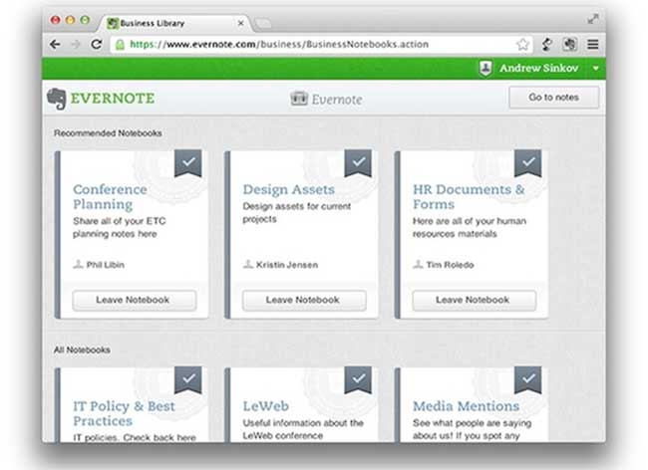The height and width of the screenshot is (470, 648).
Task: Open a new browser tab
Action: pos(262,24)
